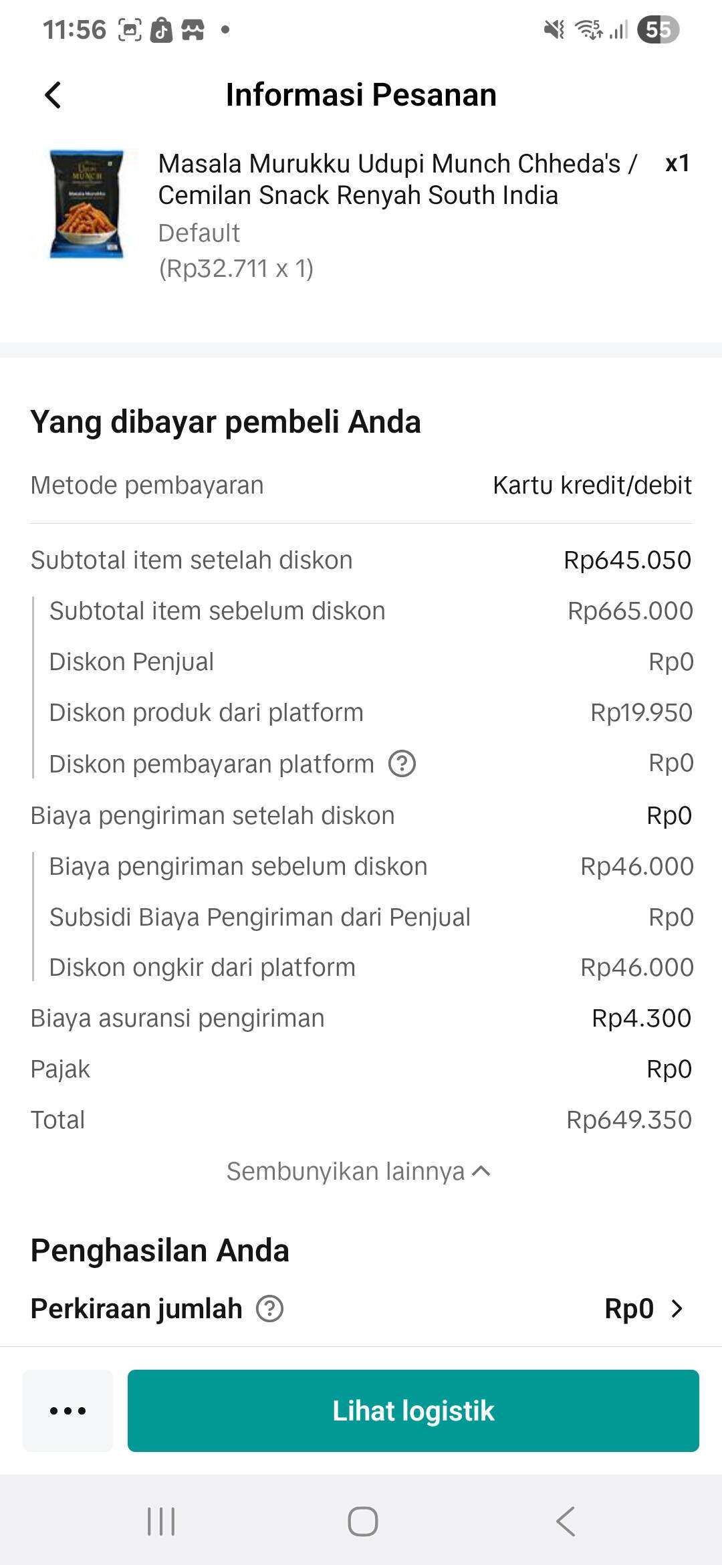Tap the screenshot notification icon in status bar
Viewport: 722px width, 1565px height.
(130, 30)
